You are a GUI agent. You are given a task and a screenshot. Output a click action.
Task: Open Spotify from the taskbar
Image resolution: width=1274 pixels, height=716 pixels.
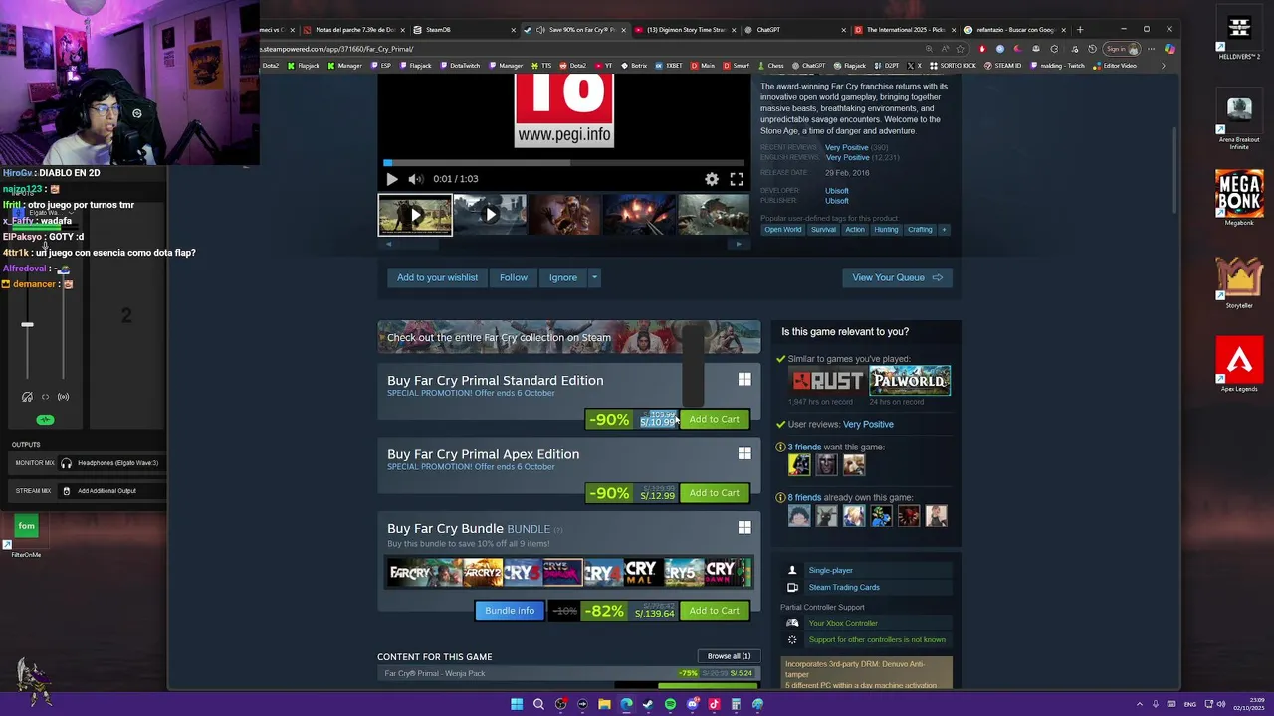click(x=670, y=704)
